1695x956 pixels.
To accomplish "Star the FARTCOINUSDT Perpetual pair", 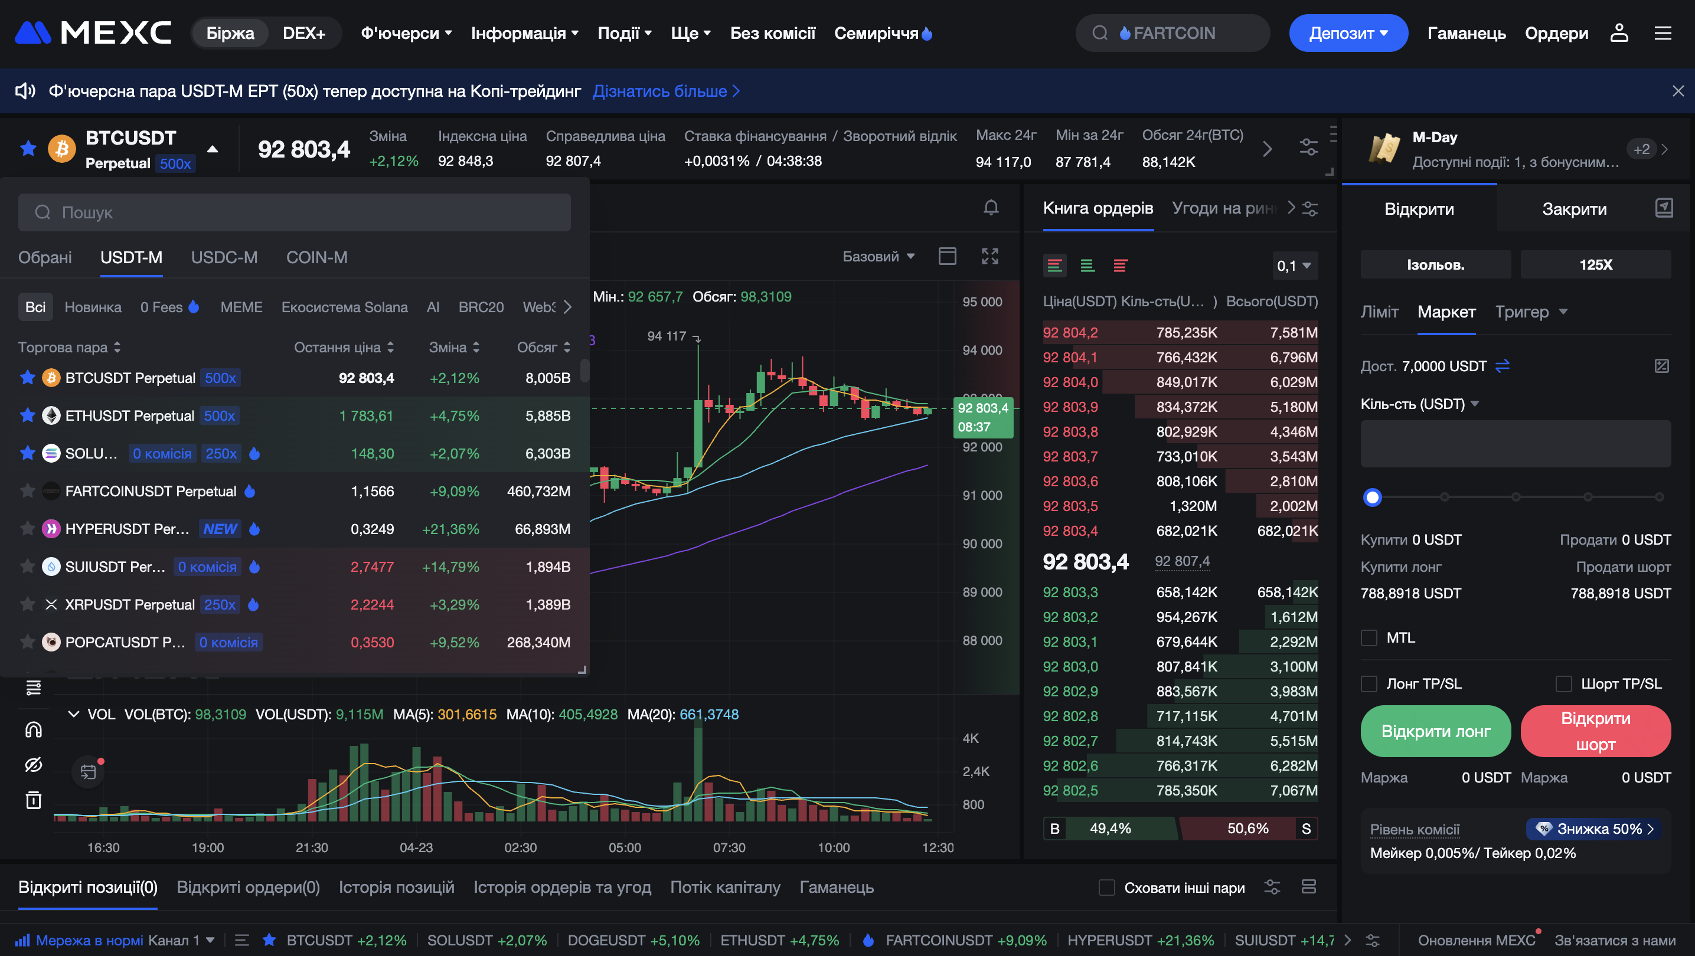I will click(x=28, y=491).
